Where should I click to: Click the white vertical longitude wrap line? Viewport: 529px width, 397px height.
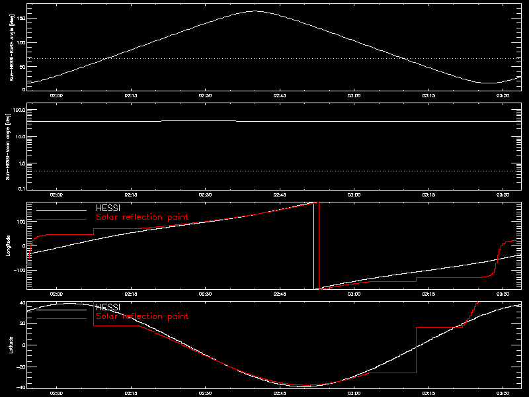[313, 245]
